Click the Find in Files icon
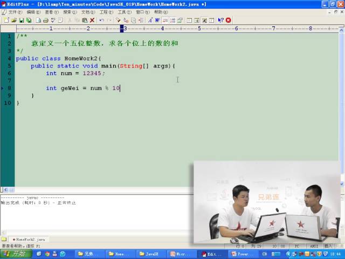This screenshot has width=345, height=259. point(133,21)
